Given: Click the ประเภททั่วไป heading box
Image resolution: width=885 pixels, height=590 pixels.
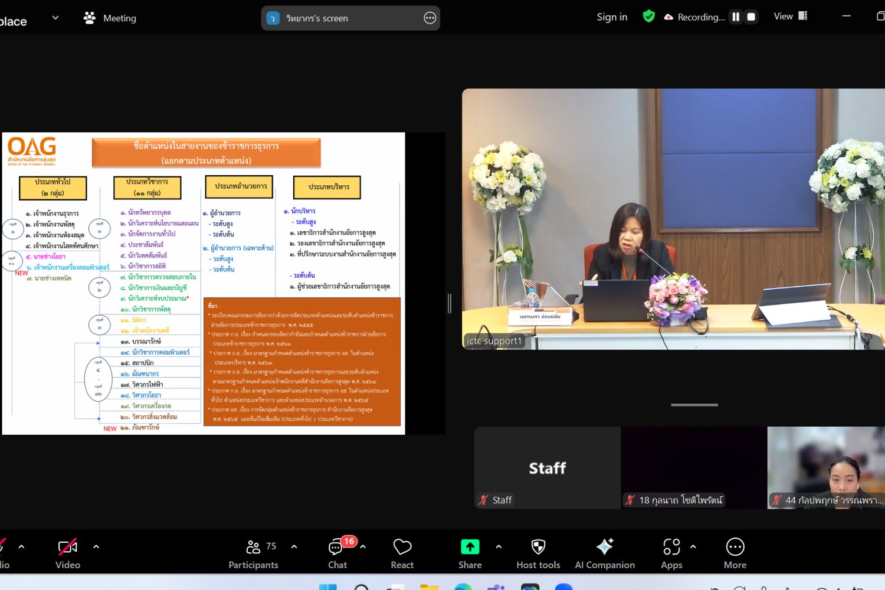Looking at the screenshot, I should click(x=53, y=188).
